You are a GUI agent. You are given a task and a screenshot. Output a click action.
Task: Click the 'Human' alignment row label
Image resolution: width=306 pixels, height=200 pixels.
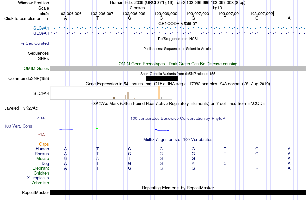(x=42, y=149)
